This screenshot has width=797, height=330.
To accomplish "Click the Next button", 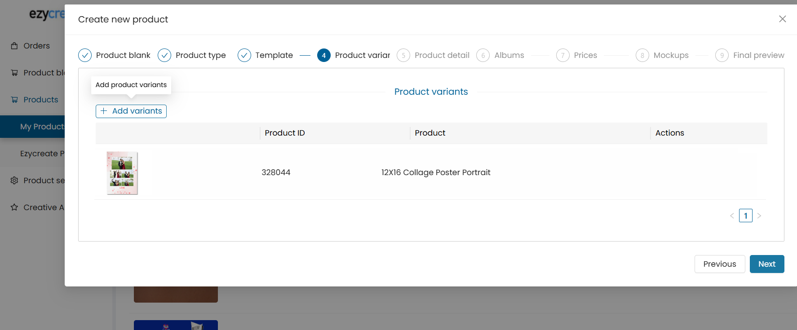I will [x=766, y=264].
